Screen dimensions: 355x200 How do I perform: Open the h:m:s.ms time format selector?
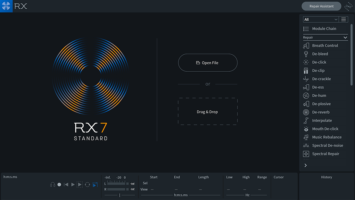pos(181,195)
